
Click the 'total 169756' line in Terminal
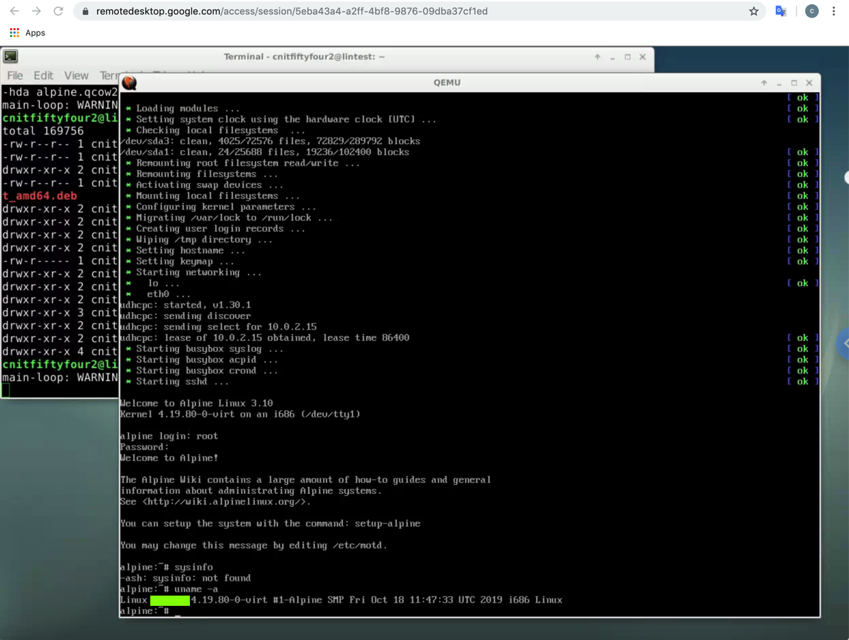[43, 131]
